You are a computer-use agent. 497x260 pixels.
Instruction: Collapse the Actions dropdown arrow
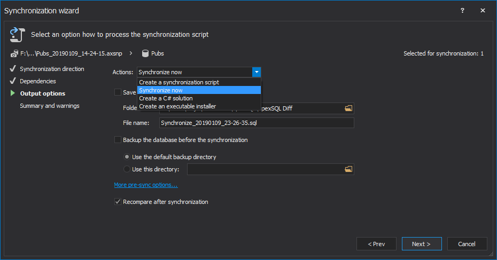coord(257,72)
